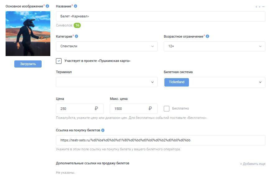This screenshot has height=179, width=271.
Task: Uncheck «Участвует в проекте Пушкинская карта»
Action: [x=59, y=61]
